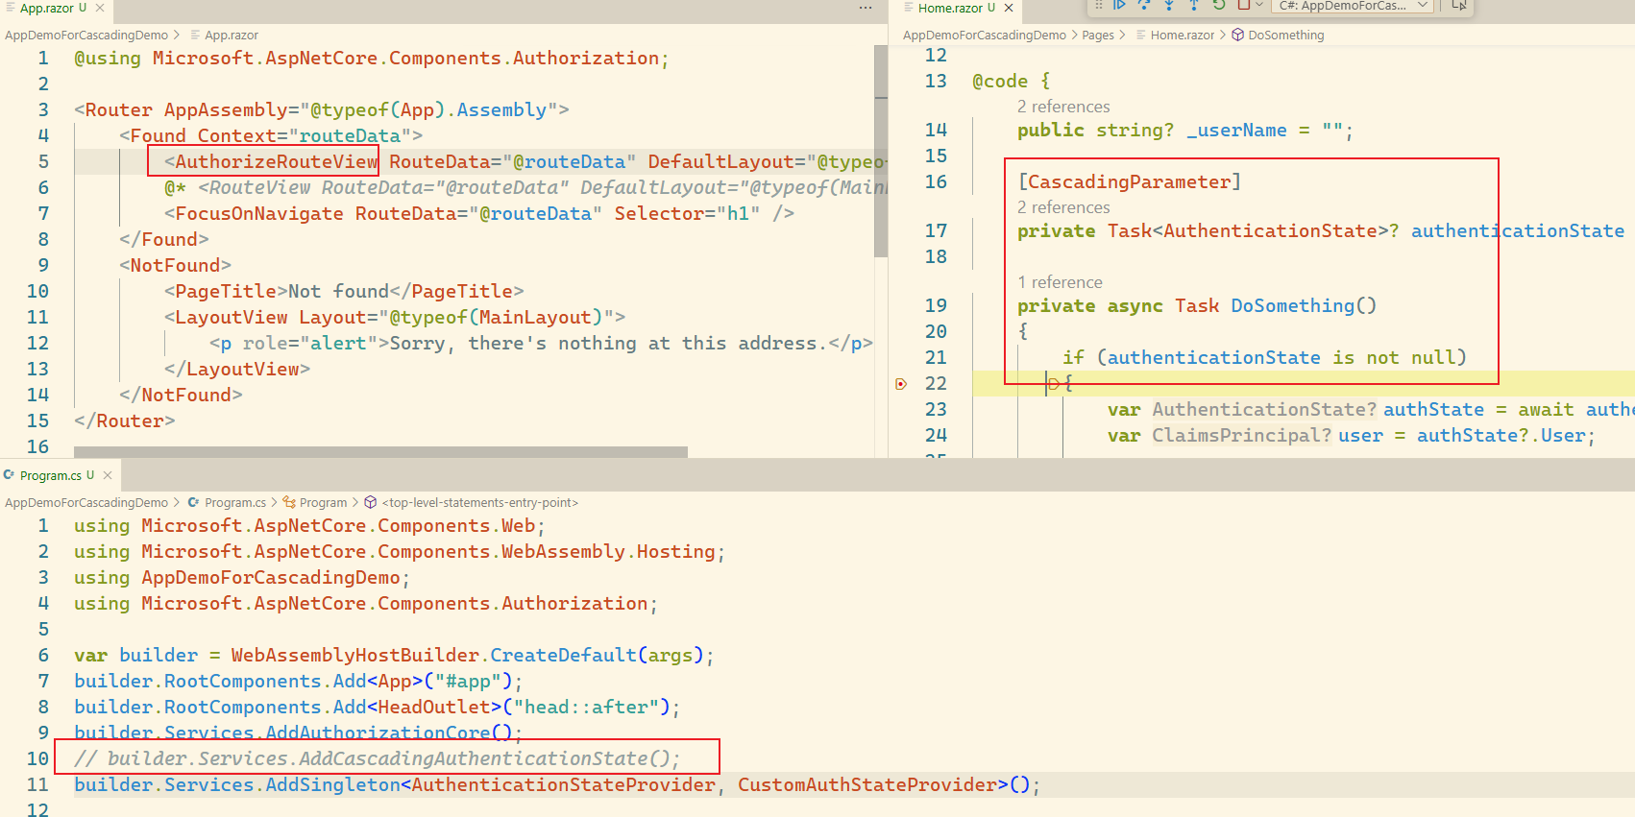Click the commented AddCascadingAuthenticationState line in Program.cs

tap(377, 758)
